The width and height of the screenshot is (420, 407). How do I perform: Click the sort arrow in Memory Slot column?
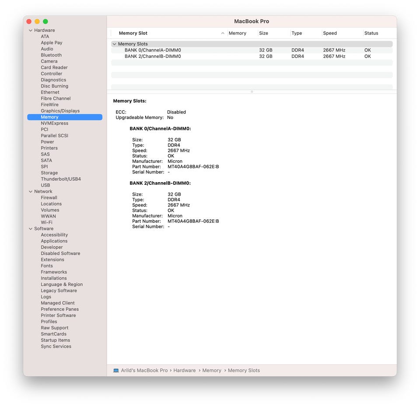(223, 33)
